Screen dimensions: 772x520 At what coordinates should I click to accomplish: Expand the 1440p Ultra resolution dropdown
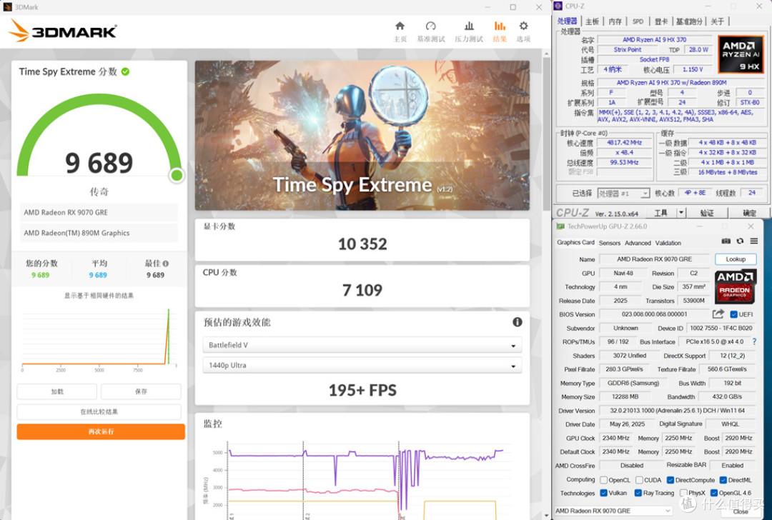[x=362, y=366]
